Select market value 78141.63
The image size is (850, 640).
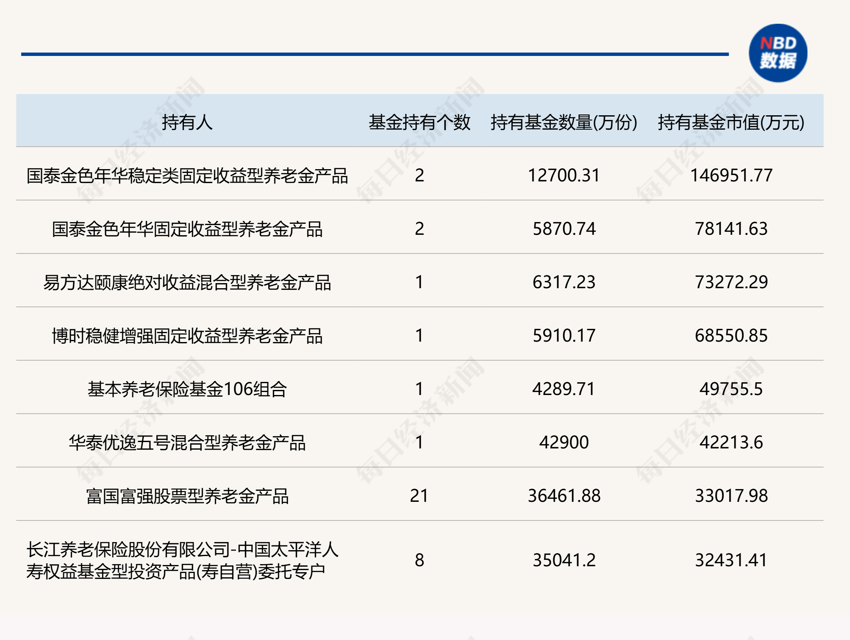(731, 229)
